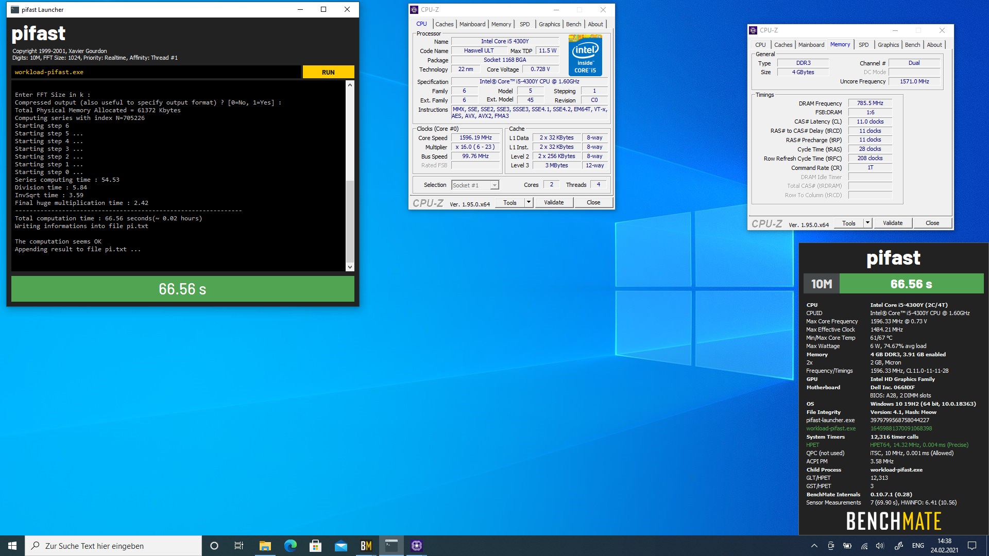Open SPD tab in left CPU-Z
Image resolution: width=989 pixels, height=556 pixels.
(x=524, y=24)
